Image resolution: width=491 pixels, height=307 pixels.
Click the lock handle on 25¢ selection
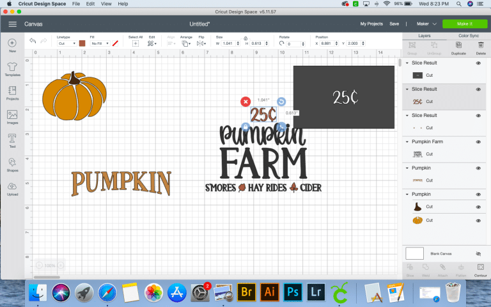pos(245,127)
